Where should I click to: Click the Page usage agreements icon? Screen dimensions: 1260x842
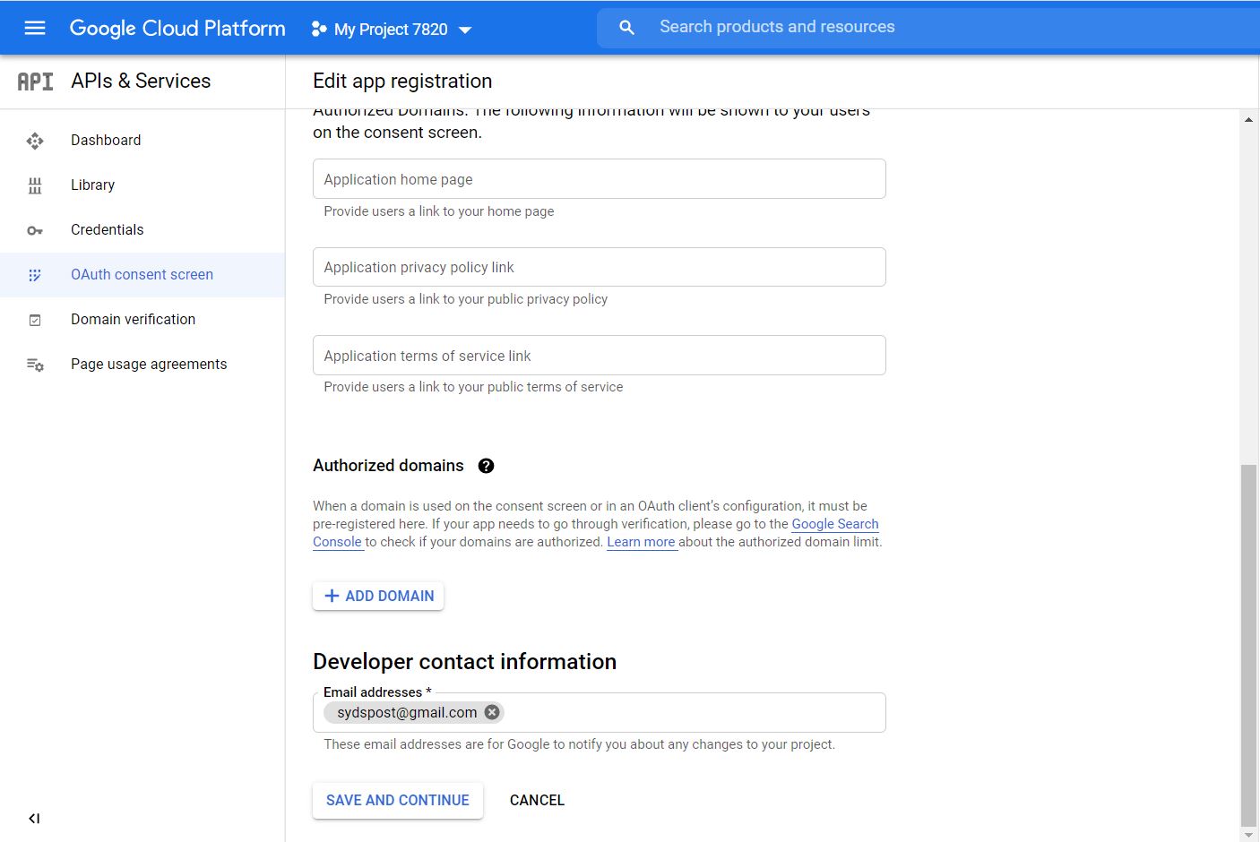(x=35, y=365)
